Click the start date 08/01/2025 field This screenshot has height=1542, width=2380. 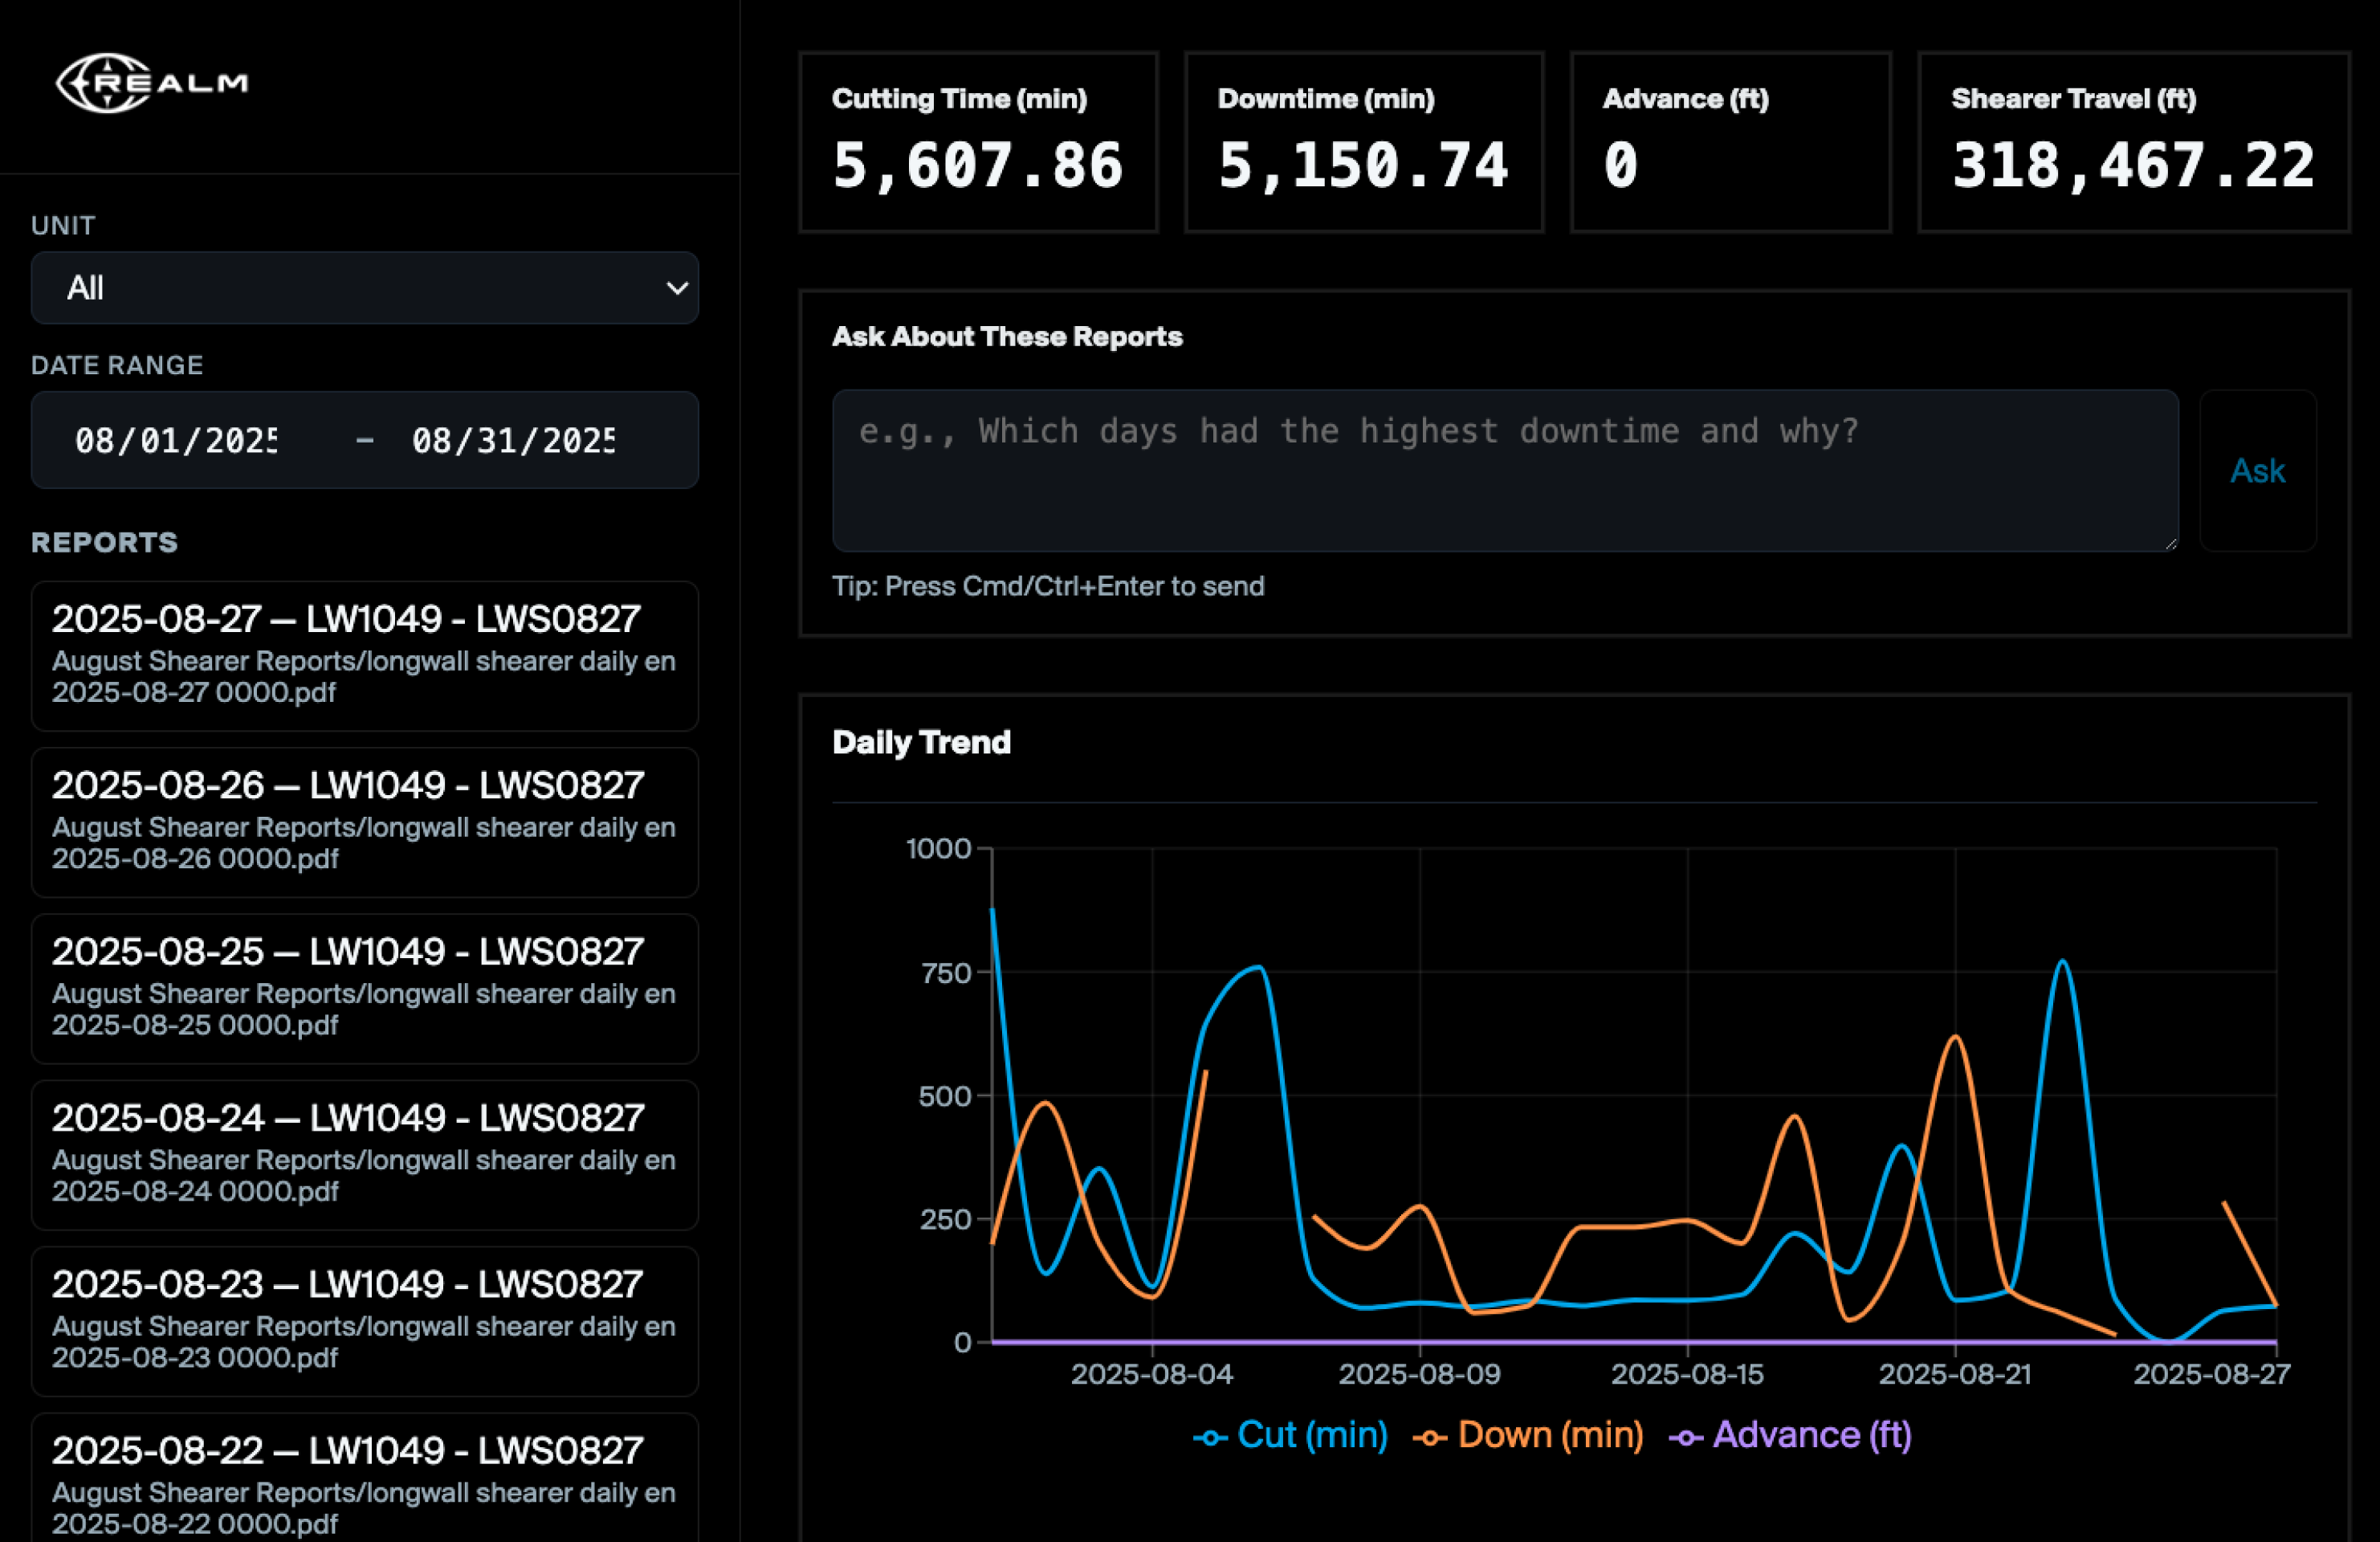[176, 440]
